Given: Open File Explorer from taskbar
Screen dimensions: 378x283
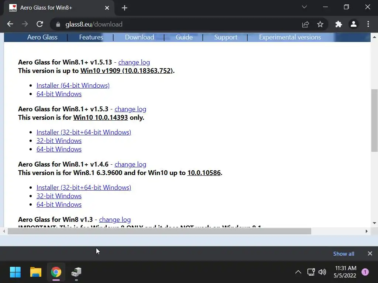Looking at the screenshot, I should point(36,272).
